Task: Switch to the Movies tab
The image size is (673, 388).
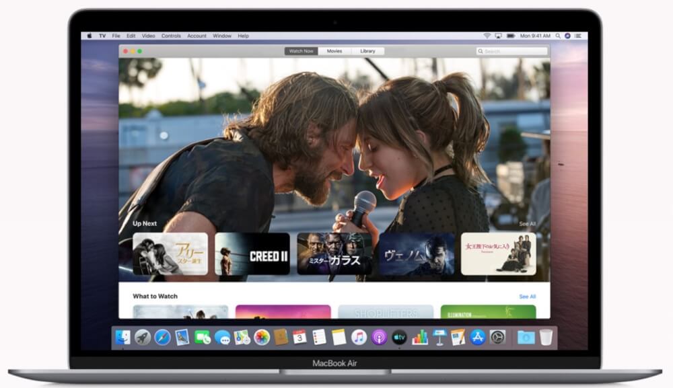Action: pyautogui.click(x=334, y=51)
